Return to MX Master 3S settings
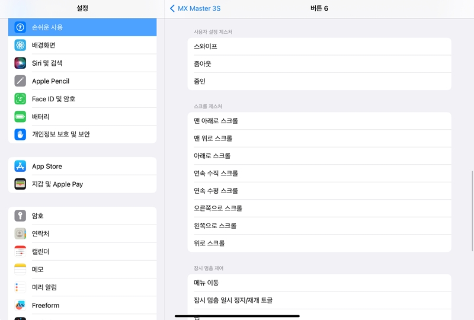Image resolution: width=474 pixels, height=320 pixels. [196, 8]
